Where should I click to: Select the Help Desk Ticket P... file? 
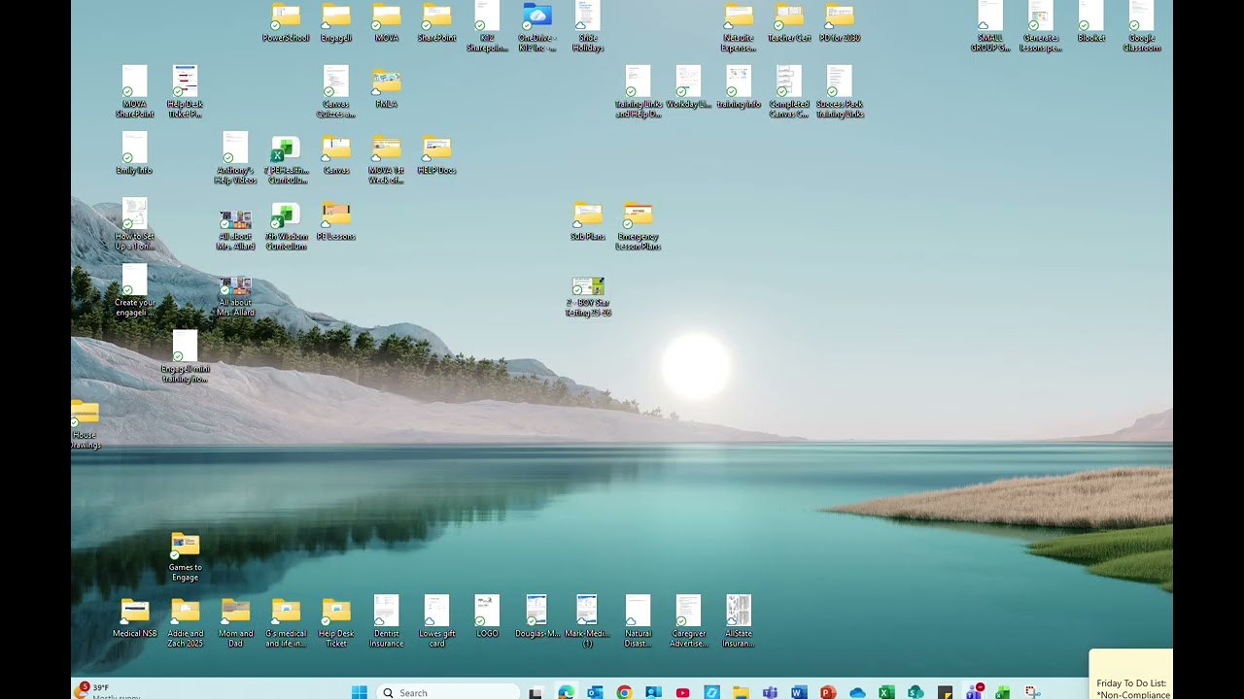[x=185, y=91]
